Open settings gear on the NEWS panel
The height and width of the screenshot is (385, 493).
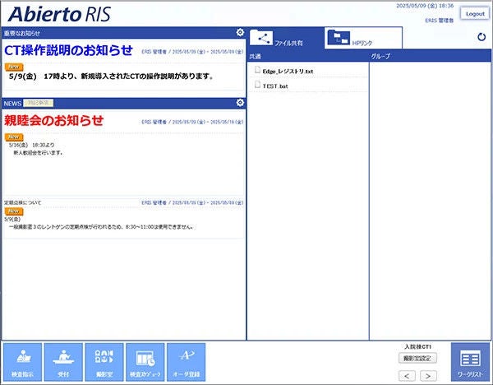240,103
